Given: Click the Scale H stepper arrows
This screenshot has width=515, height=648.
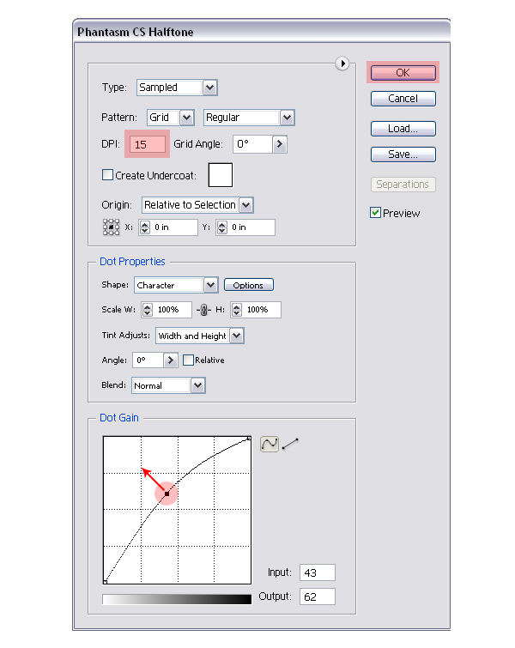Looking at the screenshot, I should tap(236, 310).
